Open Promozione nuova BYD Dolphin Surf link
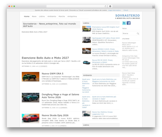 tap(106, 28)
